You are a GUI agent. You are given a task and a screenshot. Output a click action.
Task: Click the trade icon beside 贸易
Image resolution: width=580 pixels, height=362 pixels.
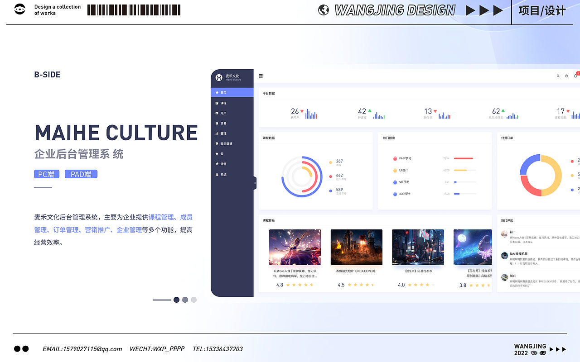point(217,123)
